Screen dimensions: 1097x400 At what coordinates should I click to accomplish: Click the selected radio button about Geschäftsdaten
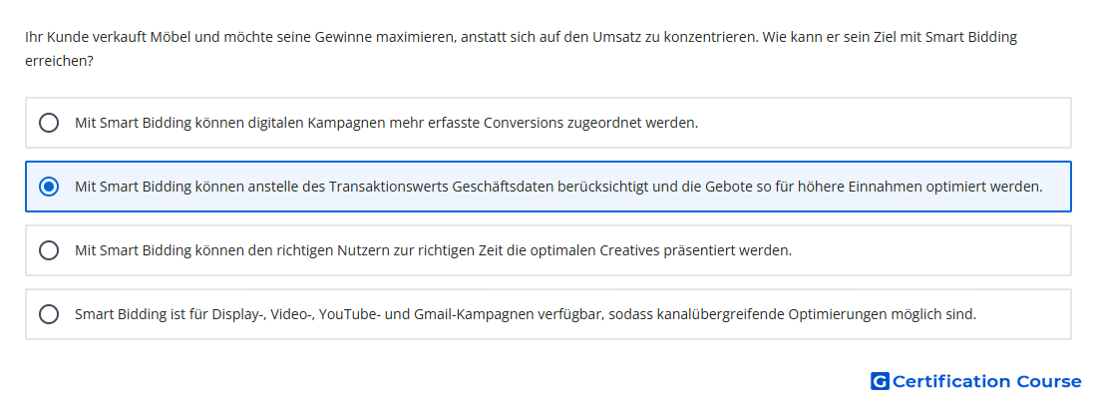pos(48,187)
